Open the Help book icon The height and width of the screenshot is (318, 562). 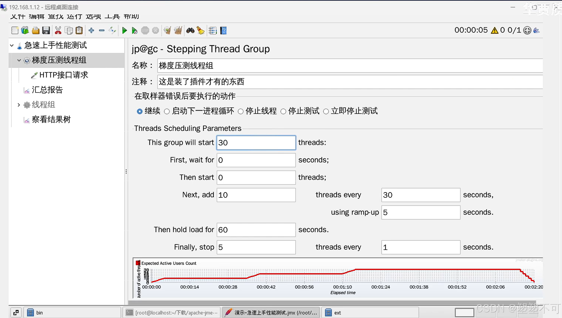(223, 31)
